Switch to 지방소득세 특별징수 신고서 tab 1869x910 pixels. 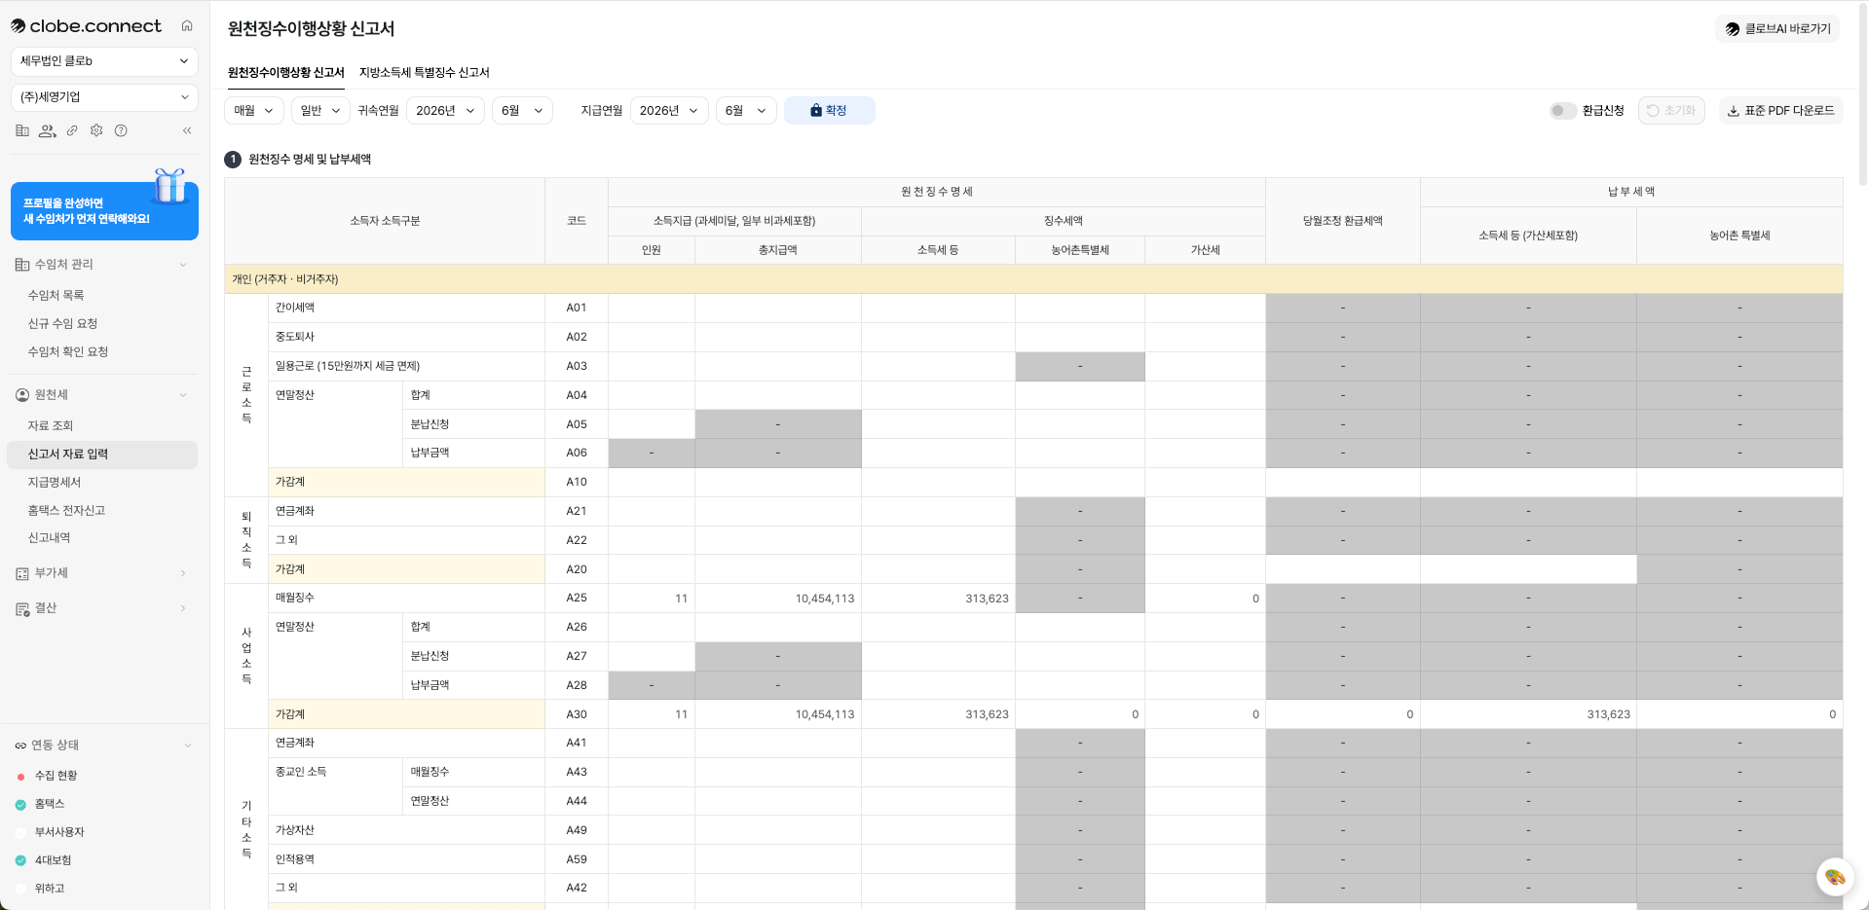coord(425,73)
